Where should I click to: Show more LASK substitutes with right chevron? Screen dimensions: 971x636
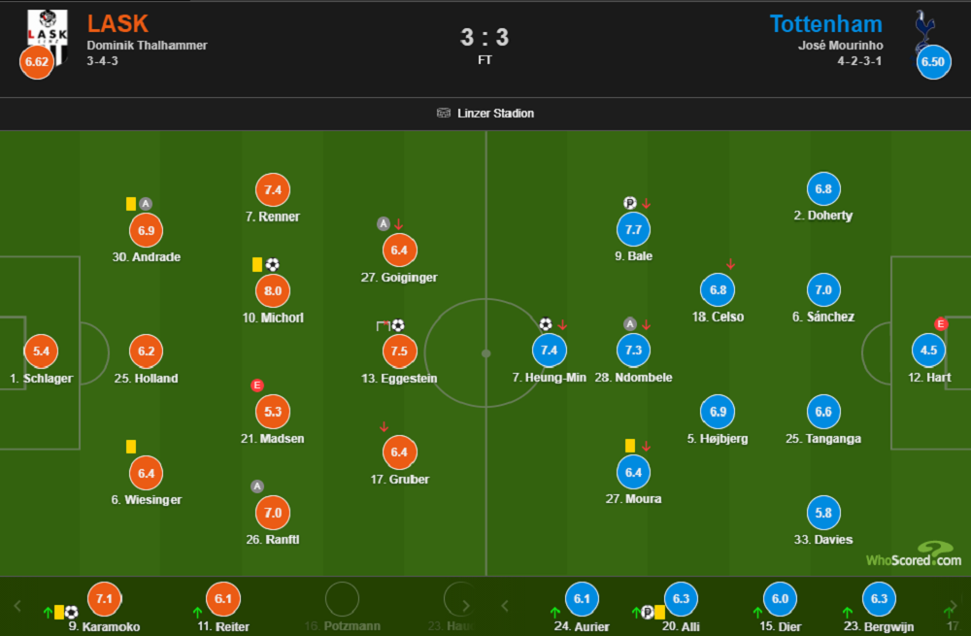[x=466, y=606]
